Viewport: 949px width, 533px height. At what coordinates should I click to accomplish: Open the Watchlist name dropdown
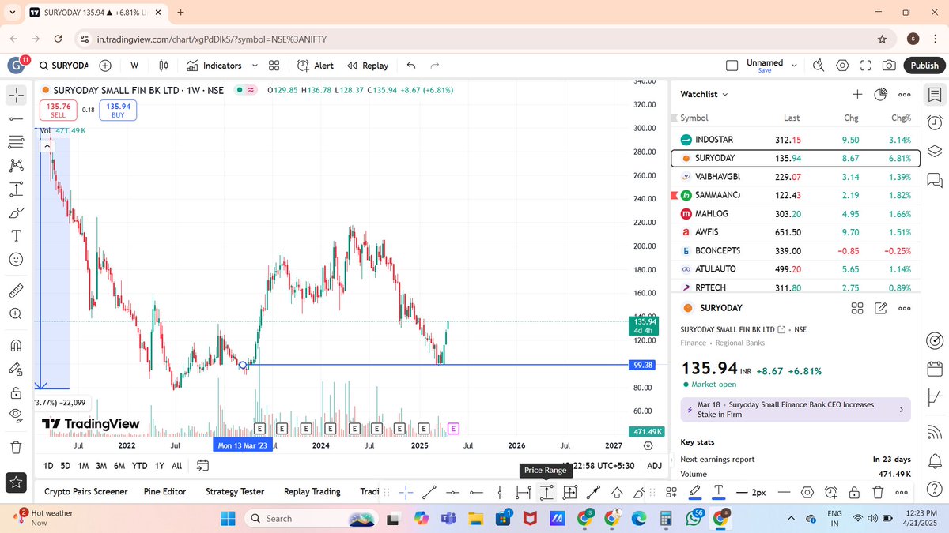tap(704, 94)
